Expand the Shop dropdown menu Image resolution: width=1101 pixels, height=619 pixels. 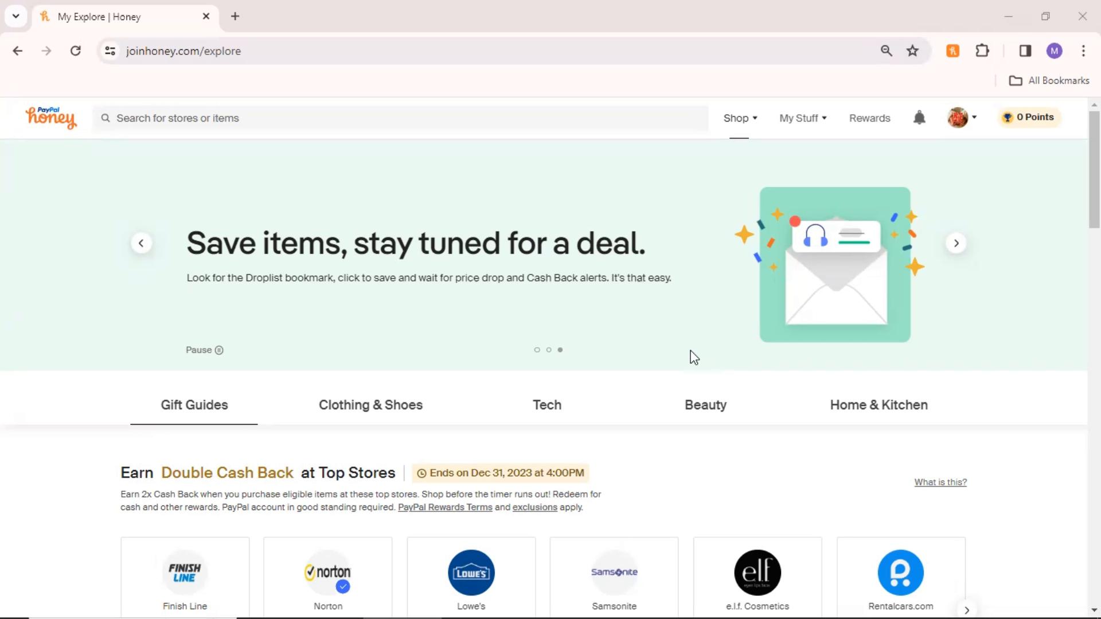coord(740,118)
